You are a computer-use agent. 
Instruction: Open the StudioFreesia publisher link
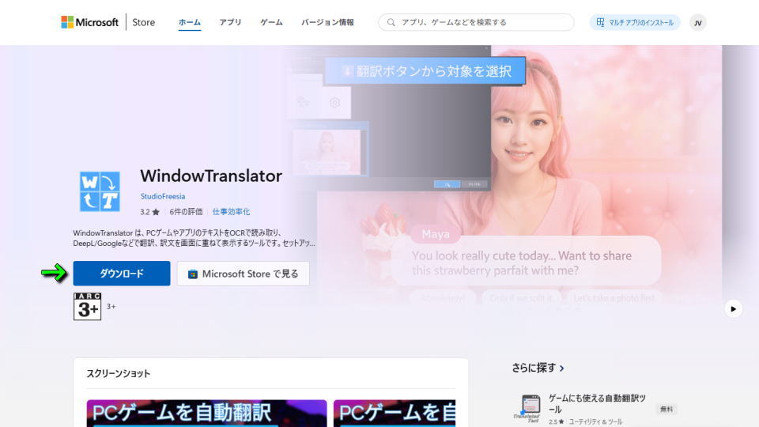[x=163, y=196]
